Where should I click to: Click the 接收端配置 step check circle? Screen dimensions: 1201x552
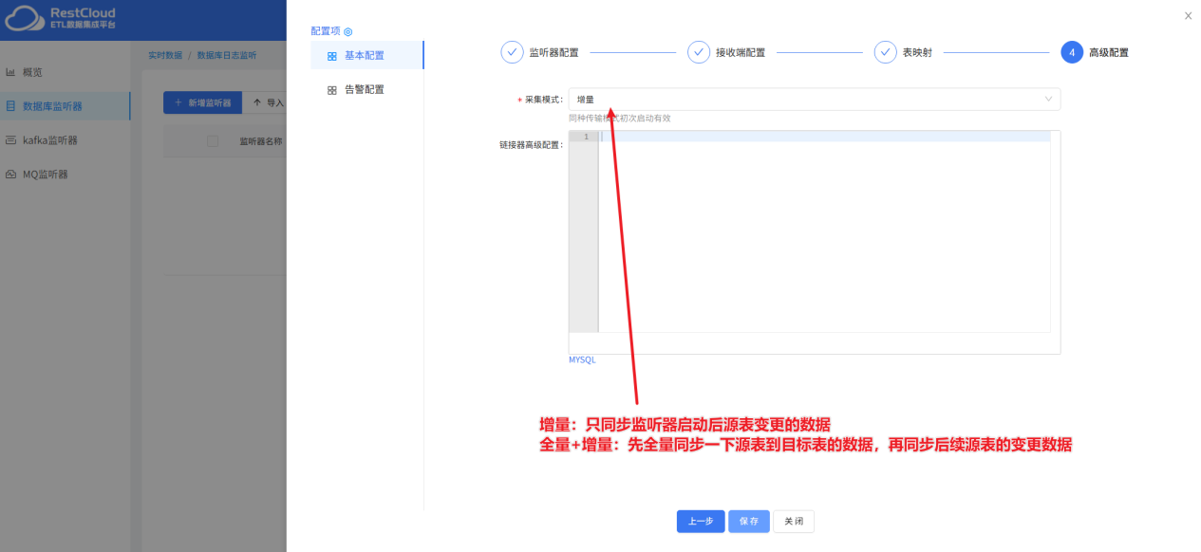point(699,52)
